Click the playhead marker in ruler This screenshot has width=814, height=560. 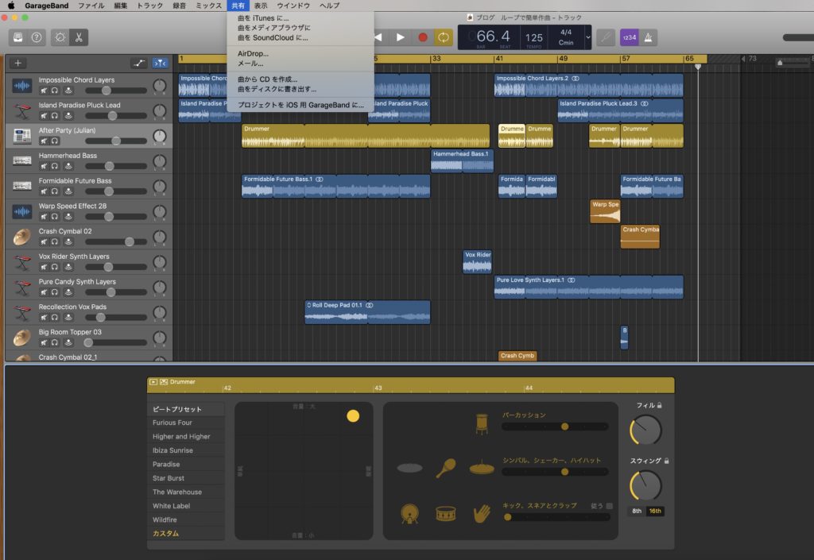click(x=698, y=67)
